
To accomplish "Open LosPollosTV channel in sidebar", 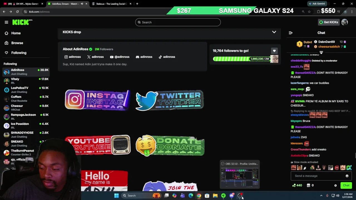I will (26, 90).
